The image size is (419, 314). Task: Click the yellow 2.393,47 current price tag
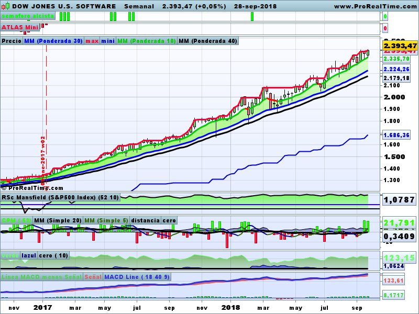tap(400, 46)
